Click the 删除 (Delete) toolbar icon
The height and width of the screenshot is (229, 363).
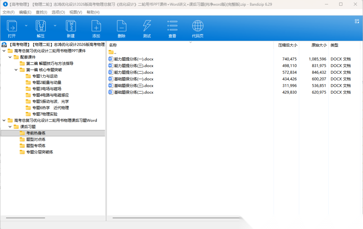coord(121,28)
